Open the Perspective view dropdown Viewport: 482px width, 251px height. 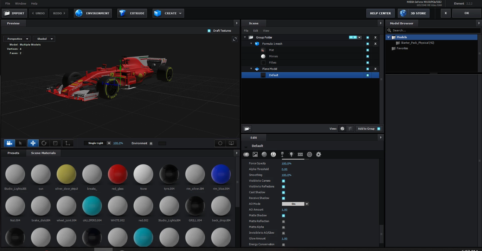[17, 39]
